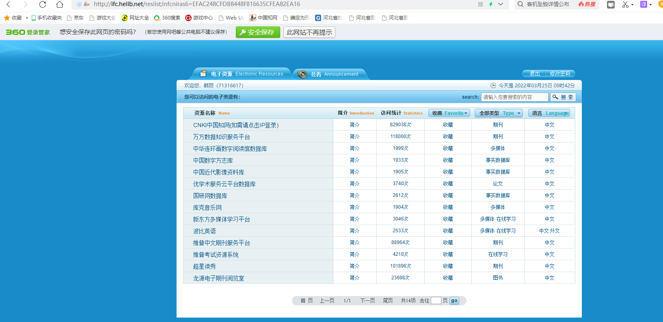Open 手机收藏夹 bookmark
Screen dimensions: 663x322
tap(47, 18)
